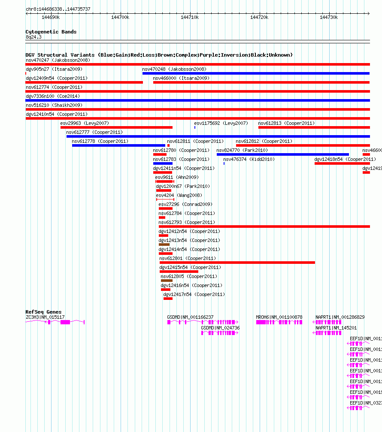
Task: Select the nsv612793 (Cooper2011) label
Action: coord(187,222)
